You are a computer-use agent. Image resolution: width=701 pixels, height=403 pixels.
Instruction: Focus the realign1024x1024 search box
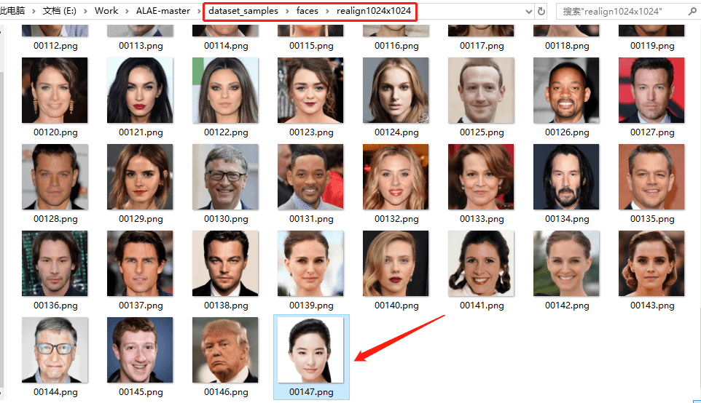point(622,12)
